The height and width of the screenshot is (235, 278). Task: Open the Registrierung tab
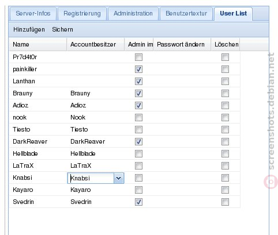[x=82, y=14]
